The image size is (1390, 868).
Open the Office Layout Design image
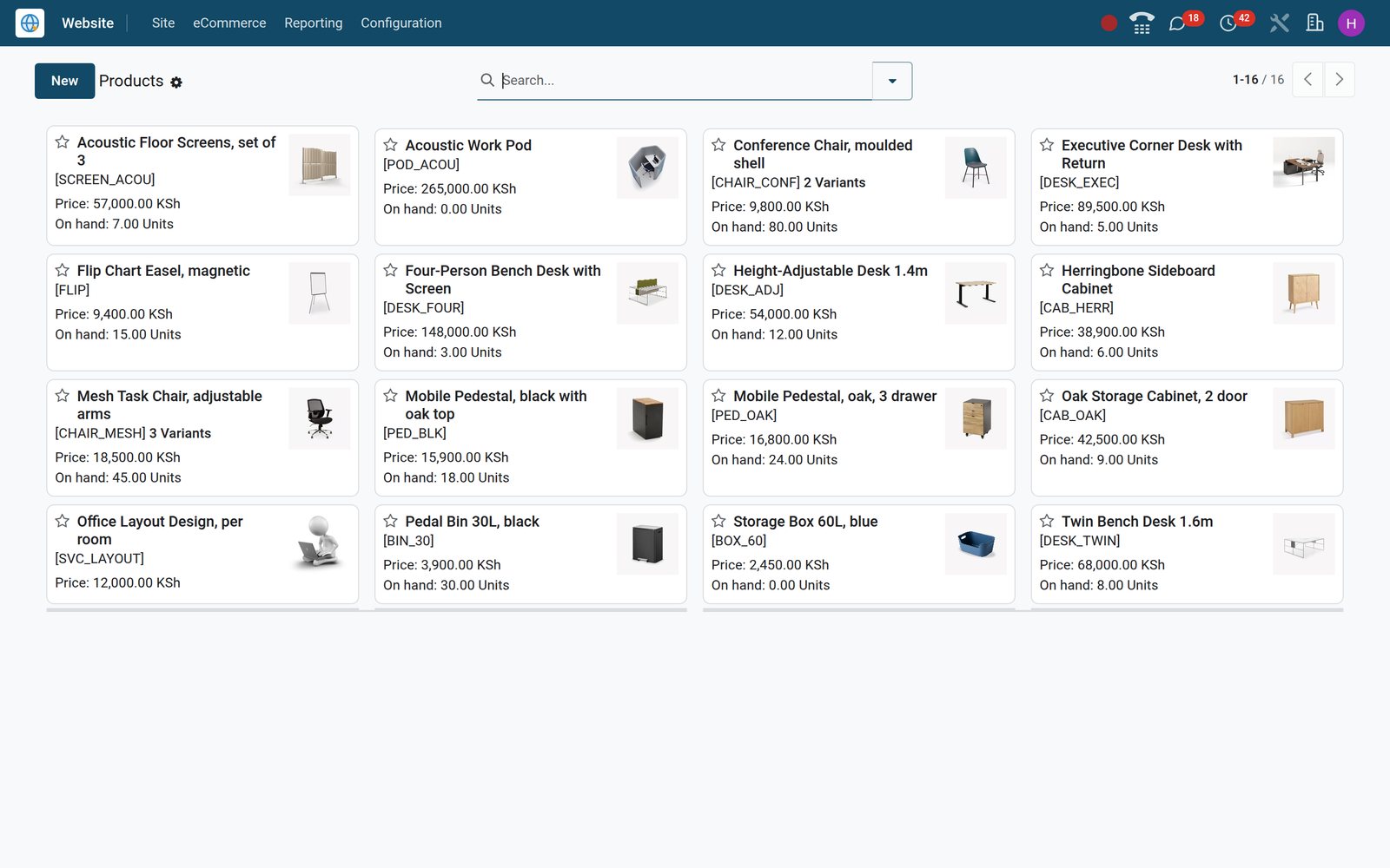320,544
